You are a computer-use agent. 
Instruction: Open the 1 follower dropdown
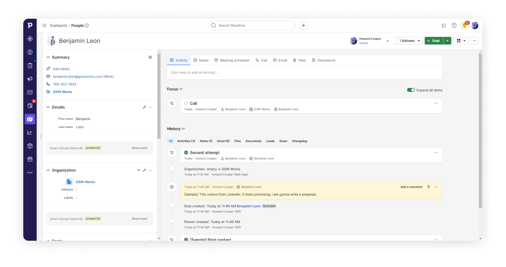[409, 40]
